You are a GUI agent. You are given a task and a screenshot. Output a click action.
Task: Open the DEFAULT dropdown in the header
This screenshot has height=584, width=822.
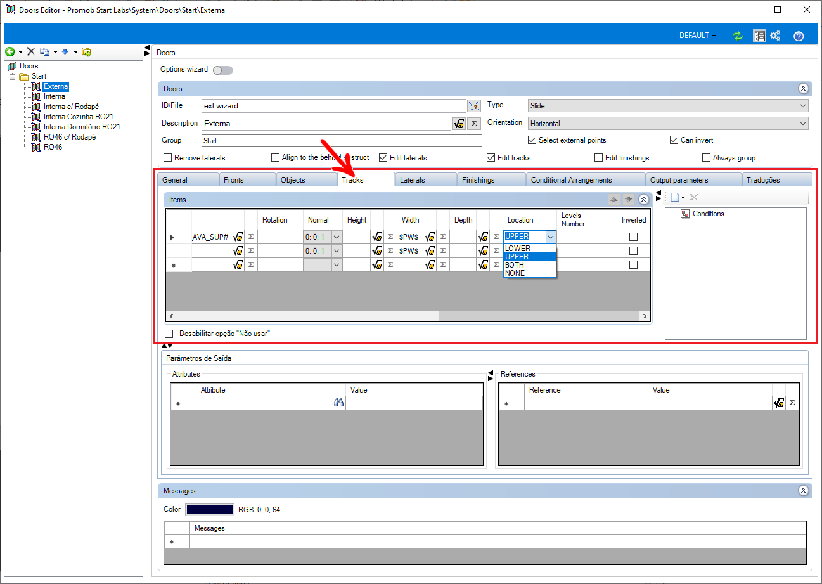click(698, 36)
